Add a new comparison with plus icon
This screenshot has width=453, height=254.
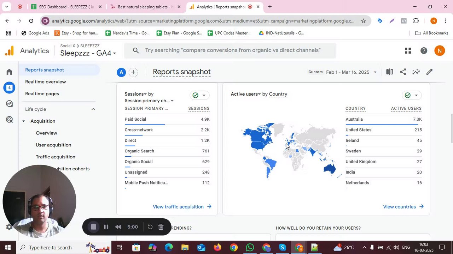133,72
